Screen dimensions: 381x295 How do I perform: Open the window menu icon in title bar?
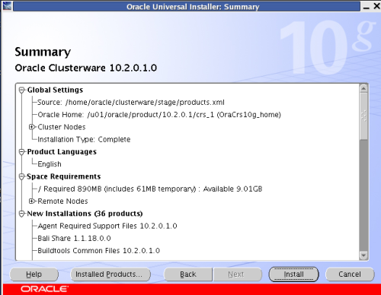(7, 5)
